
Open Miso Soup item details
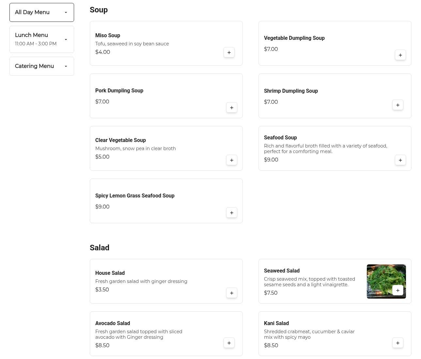click(x=108, y=35)
